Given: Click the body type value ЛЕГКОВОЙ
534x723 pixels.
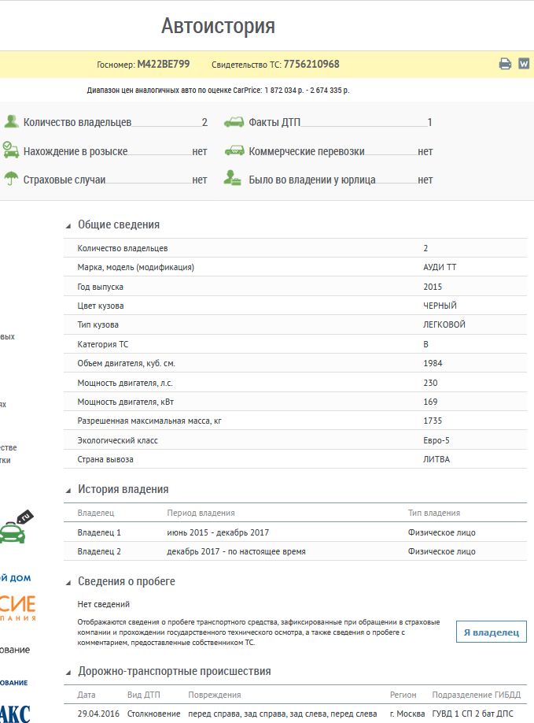Looking at the screenshot, I should coord(444,324).
